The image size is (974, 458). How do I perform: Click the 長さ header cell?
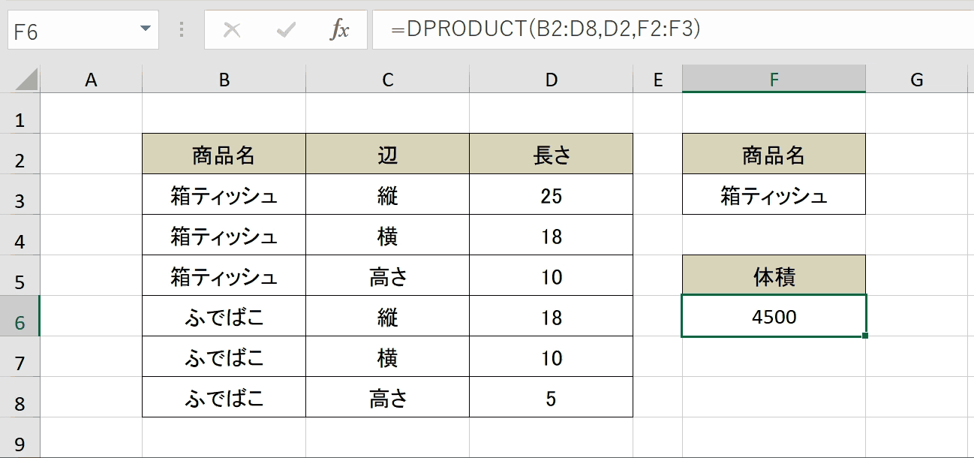pyautogui.click(x=552, y=154)
